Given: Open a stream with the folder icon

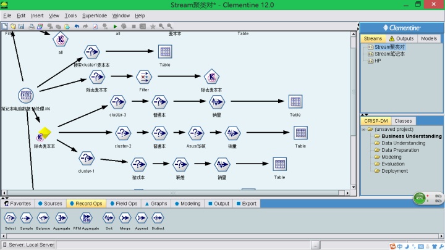Looking at the screenshot, I should [13, 27].
